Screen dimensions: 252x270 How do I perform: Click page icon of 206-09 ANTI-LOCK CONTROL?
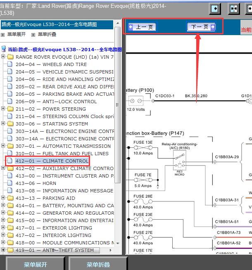pyautogui.click(x=10, y=101)
